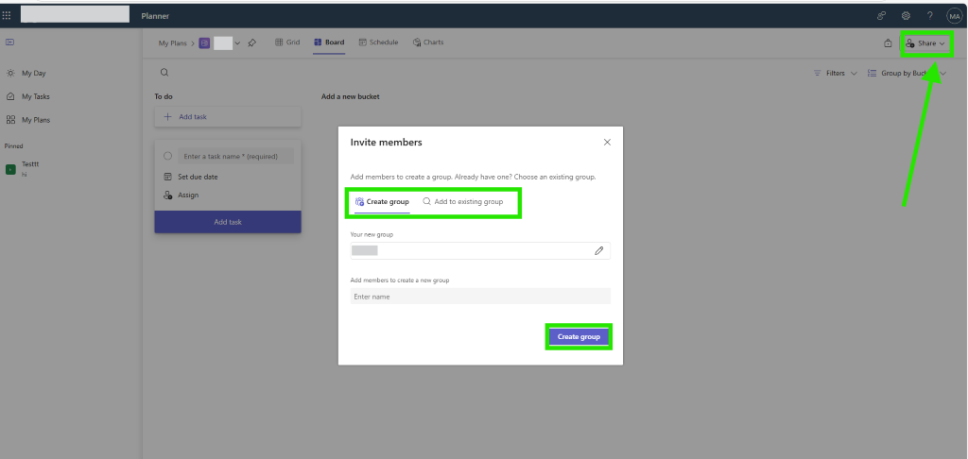The image size is (968, 459).
Task: Click the Enter name members field
Action: [480, 297]
